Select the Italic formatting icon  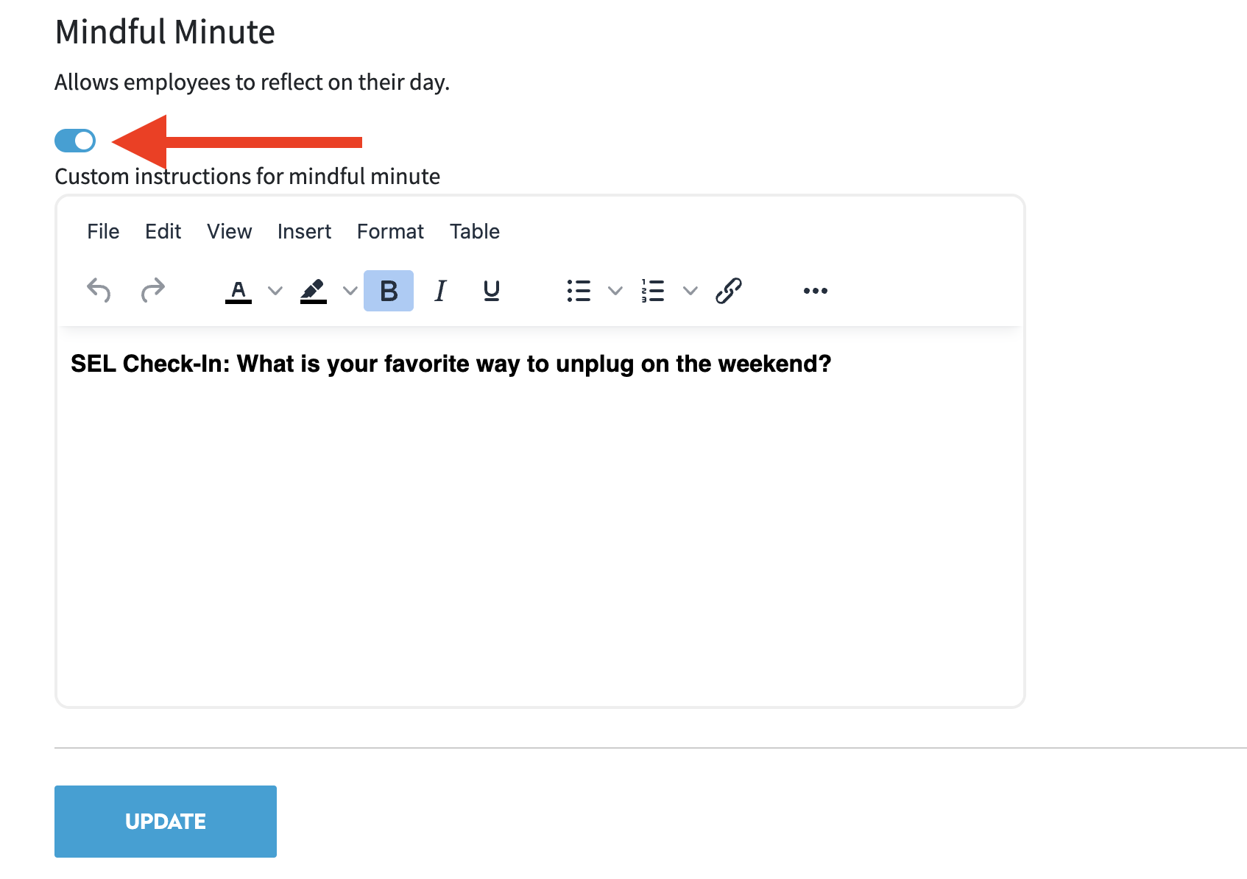439,290
